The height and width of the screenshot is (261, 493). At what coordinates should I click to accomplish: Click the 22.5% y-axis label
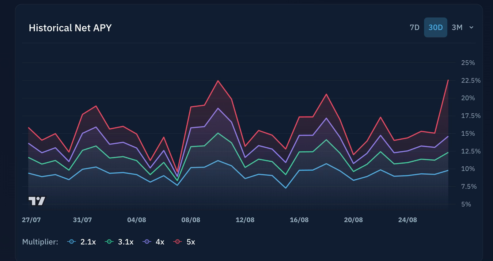(x=471, y=81)
